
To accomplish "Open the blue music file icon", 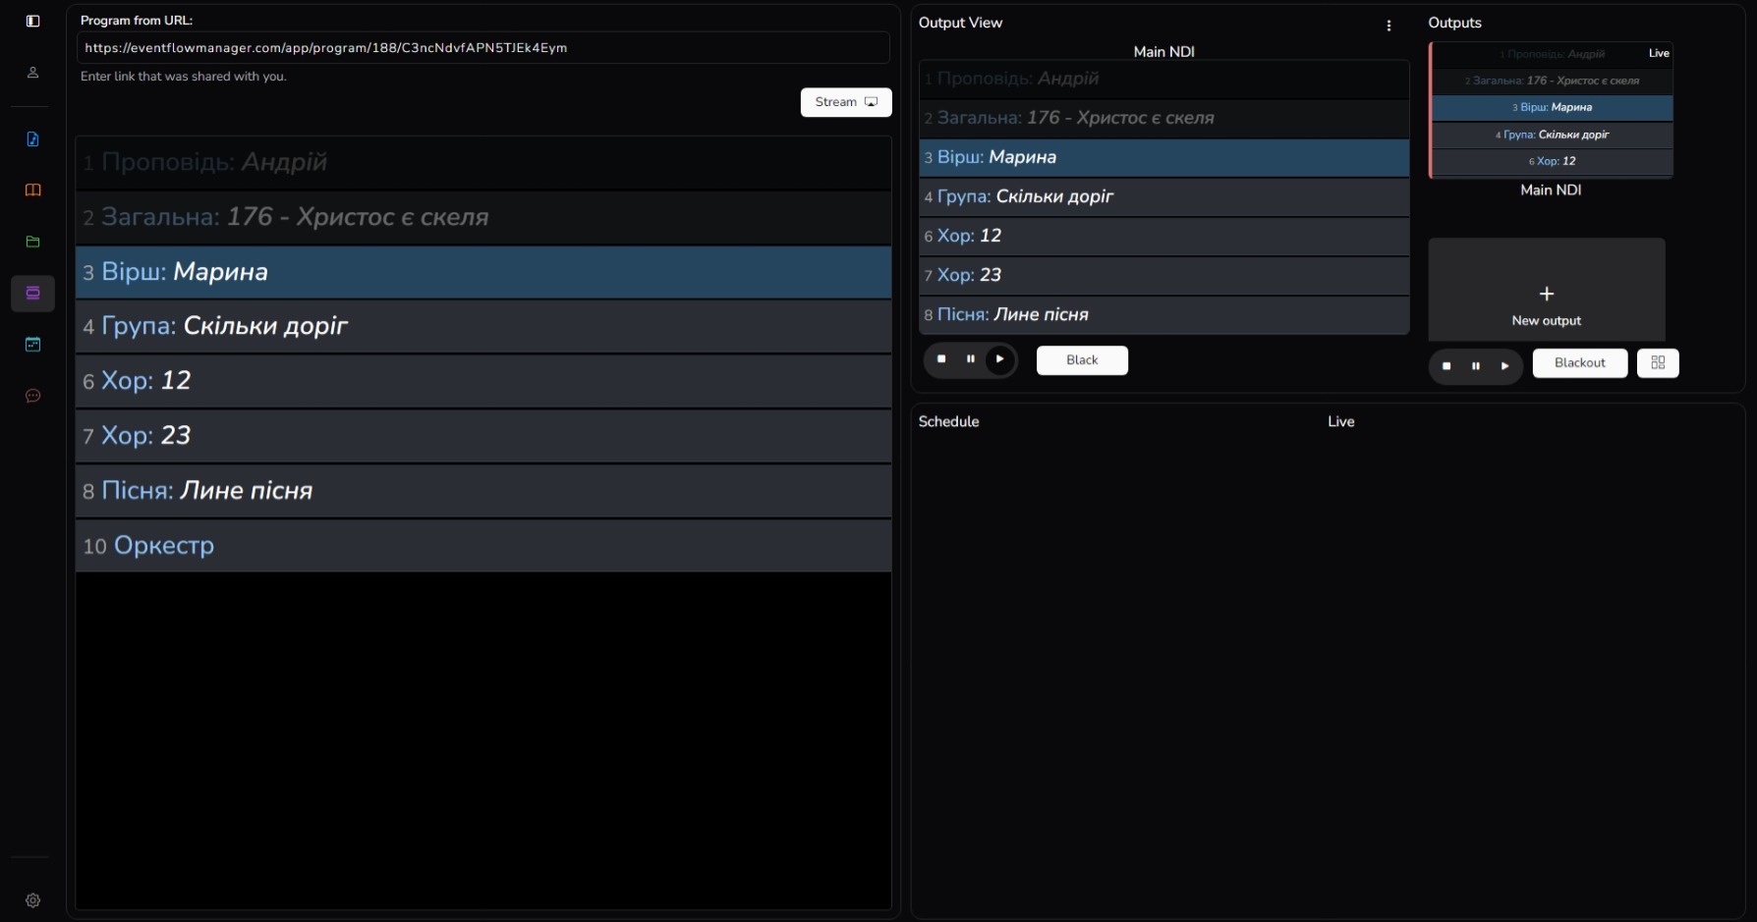I will coord(32,139).
